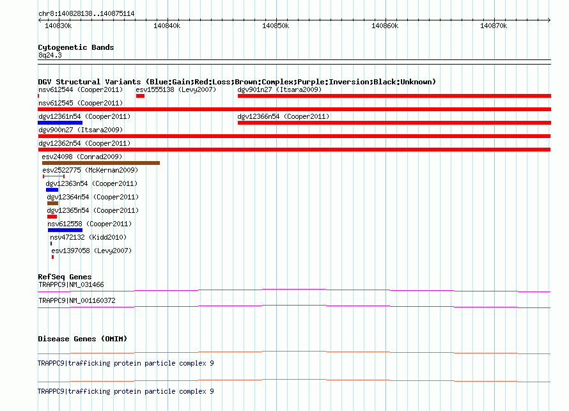This screenshot has height=411, width=569.
Task: Click the 140840k ruler label
Action: [167, 26]
